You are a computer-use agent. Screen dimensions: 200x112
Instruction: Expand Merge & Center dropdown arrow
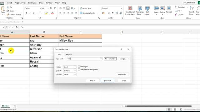click(x=97, y=13)
